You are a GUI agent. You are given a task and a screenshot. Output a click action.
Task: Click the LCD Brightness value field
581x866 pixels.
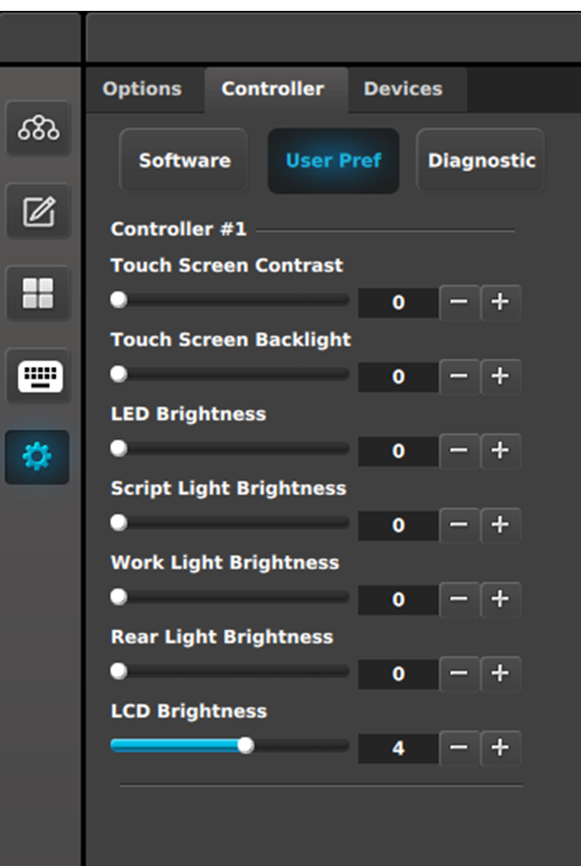[398, 748]
